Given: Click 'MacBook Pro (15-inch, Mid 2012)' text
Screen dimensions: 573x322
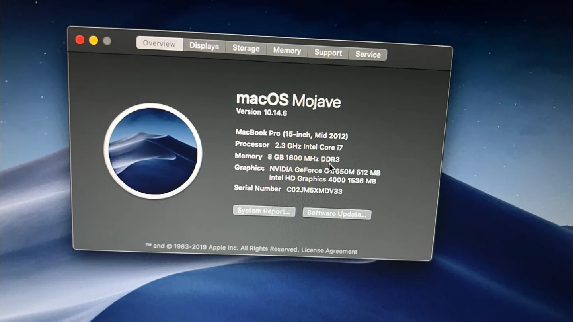Looking at the screenshot, I should [292, 134].
